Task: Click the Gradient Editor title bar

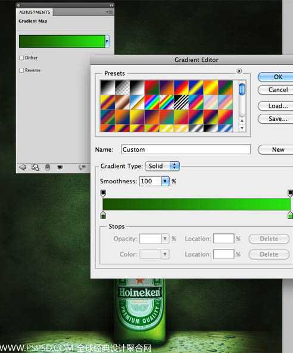Action: [192, 60]
